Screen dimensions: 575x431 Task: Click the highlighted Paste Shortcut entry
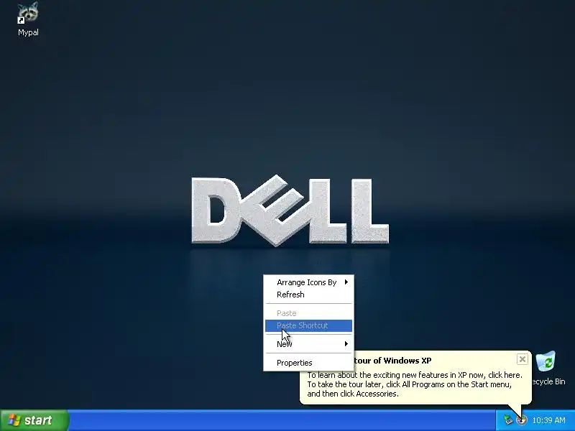(x=308, y=325)
